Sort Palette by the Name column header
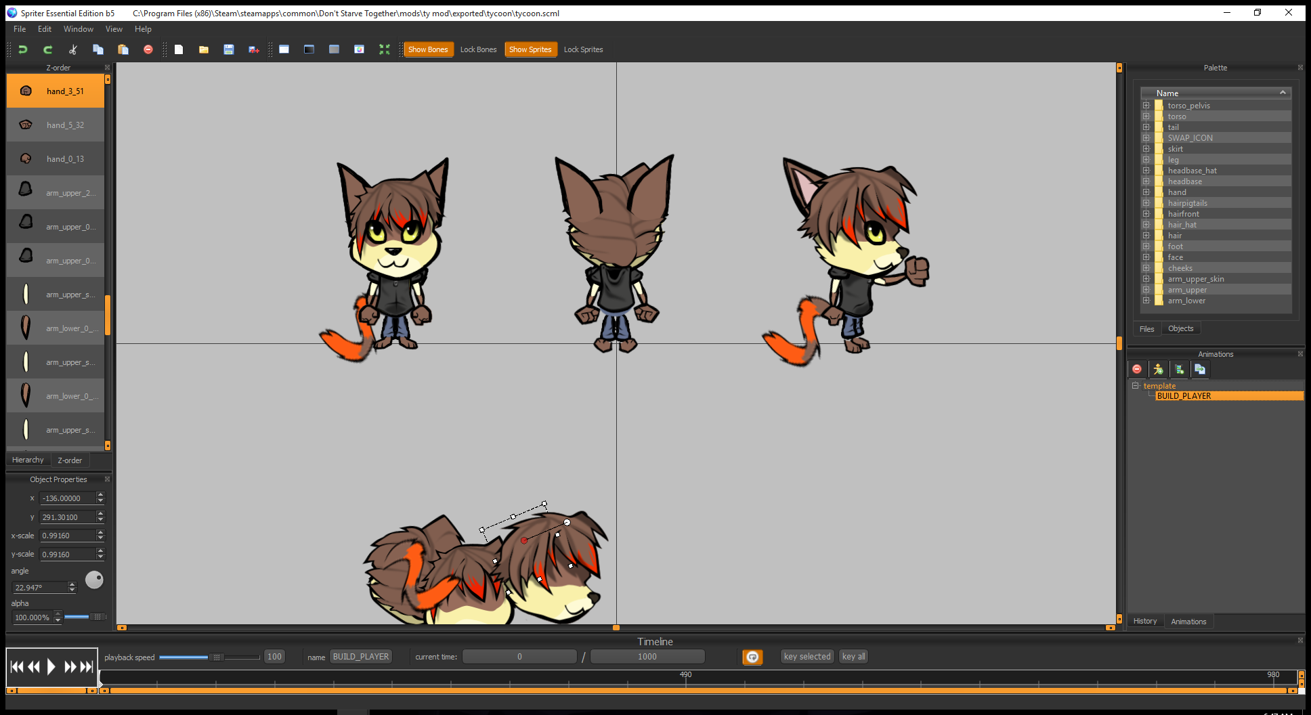The width and height of the screenshot is (1311, 715). tap(1216, 93)
